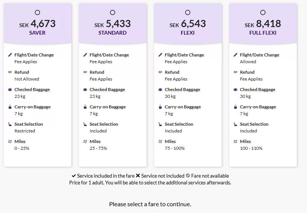Pick the FULL FLEXI fare radio button
This screenshot has width=307, height=213.
263,12
